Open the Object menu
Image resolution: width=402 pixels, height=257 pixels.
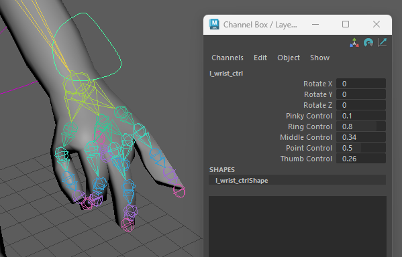pyautogui.click(x=289, y=58)
